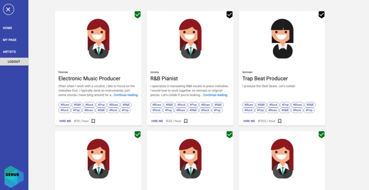Hire testuser with Hire Me
This screenshot has height=190, width=369.
coord(249,121)
